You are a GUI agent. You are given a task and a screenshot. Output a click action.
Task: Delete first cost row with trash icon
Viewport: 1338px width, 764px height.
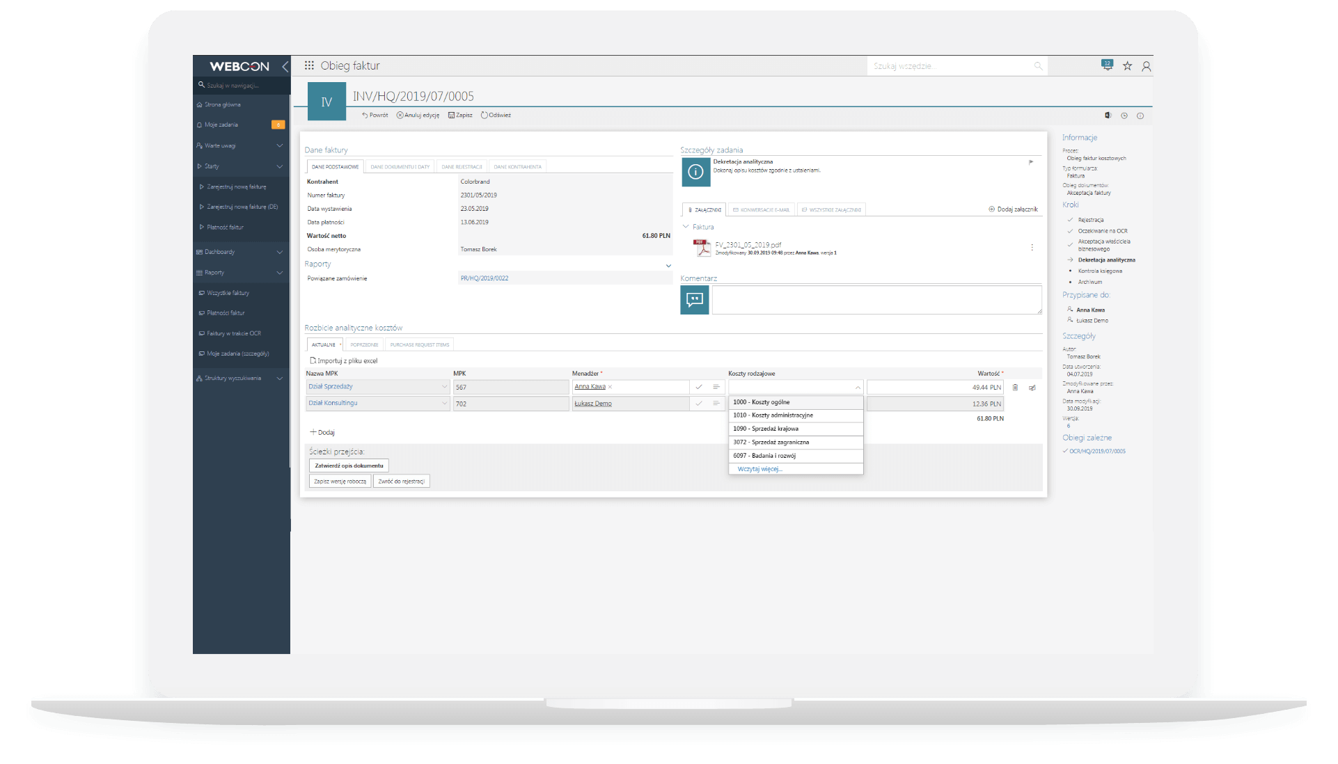coord(1015,388)
